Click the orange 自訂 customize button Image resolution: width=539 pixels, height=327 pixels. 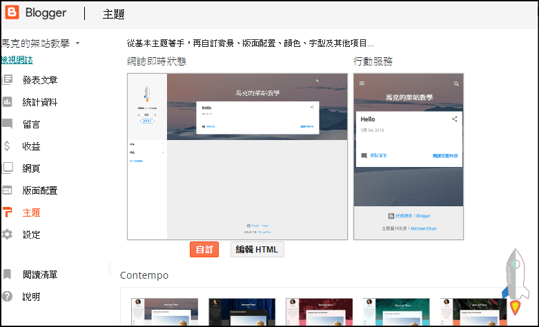pos(204,249)
